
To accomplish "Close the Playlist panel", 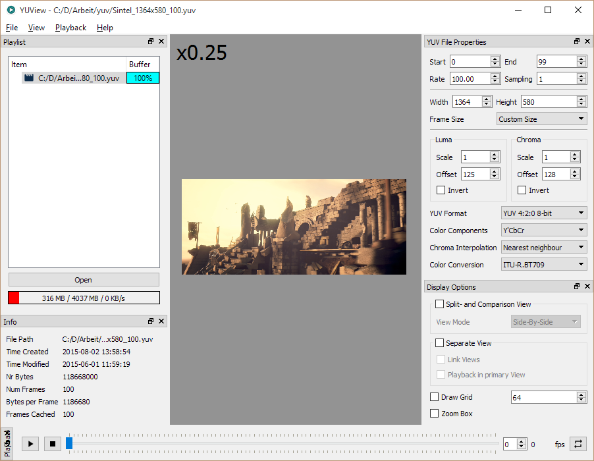I will click(x=161, y=41).
